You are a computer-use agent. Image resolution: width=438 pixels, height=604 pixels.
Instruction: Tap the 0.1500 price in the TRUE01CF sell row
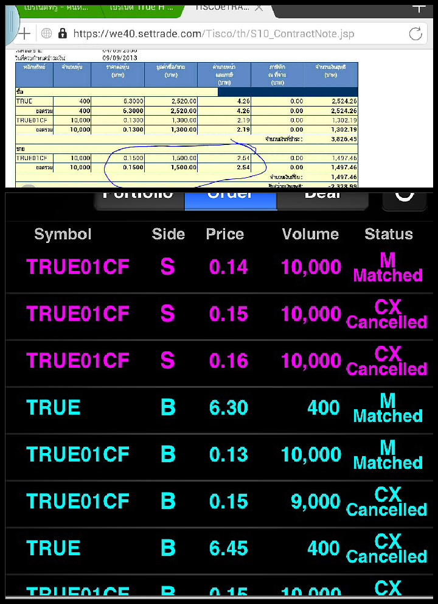[x=133, y=158]
